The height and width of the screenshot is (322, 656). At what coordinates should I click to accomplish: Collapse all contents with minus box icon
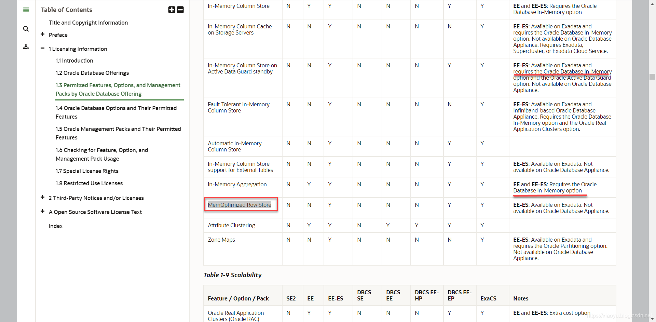[x=180, y=10]
